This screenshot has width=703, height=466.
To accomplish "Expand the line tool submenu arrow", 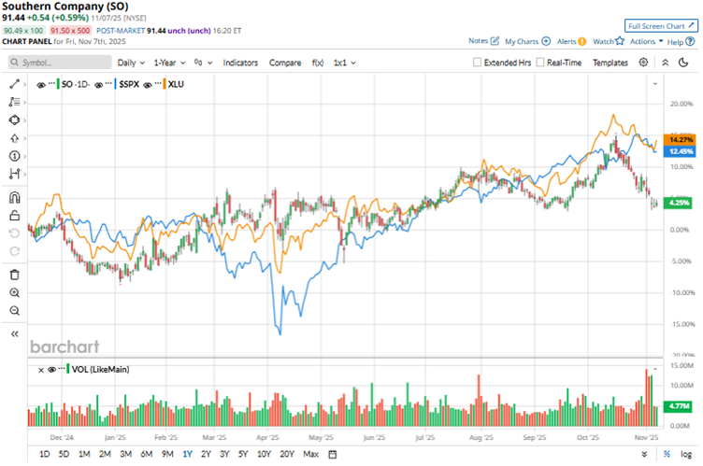I will click(24, 84).
